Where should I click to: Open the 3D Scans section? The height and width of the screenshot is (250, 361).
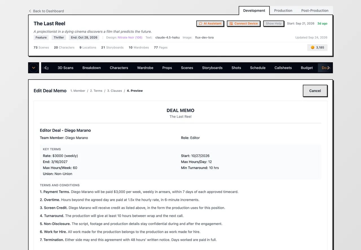click(65, 68)
